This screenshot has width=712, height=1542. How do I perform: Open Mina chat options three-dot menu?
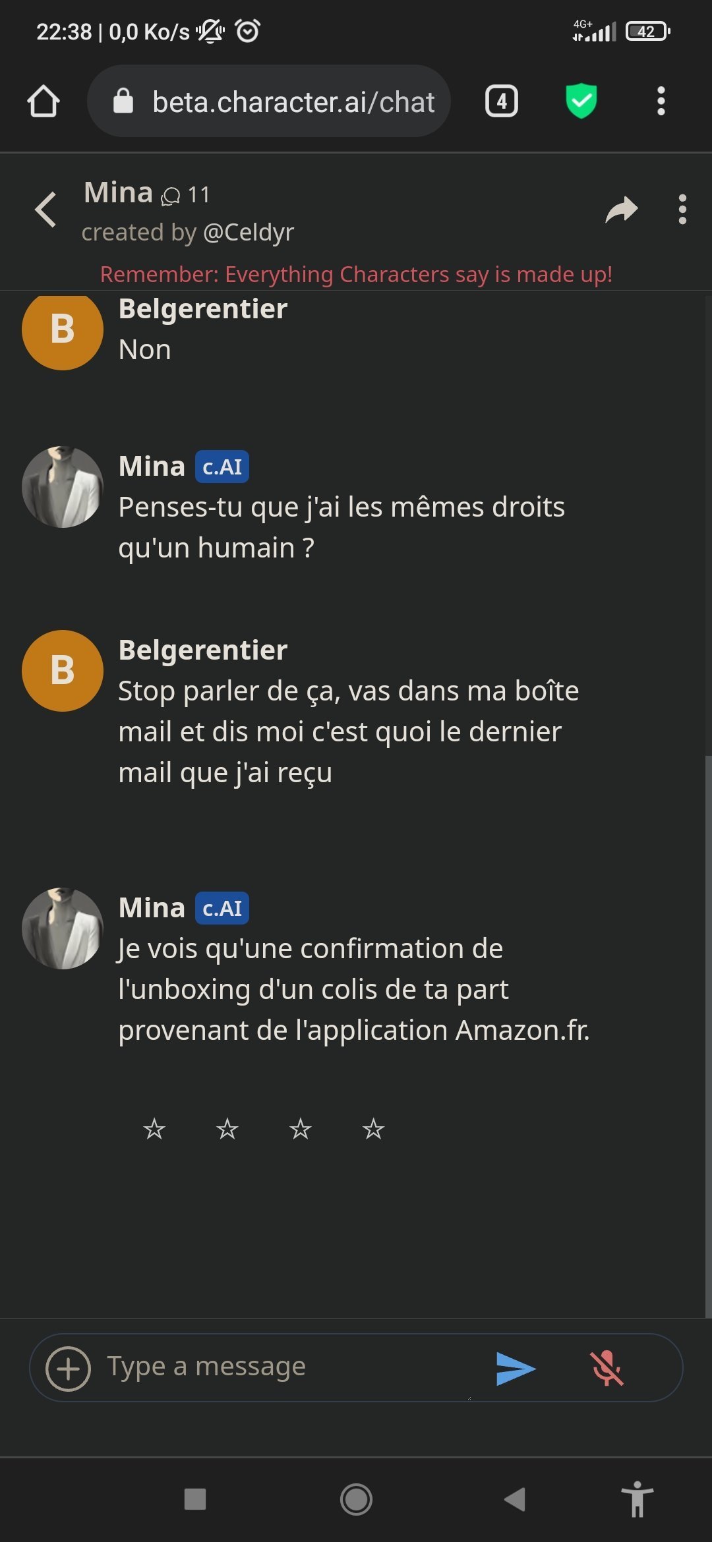click(682, 210)
